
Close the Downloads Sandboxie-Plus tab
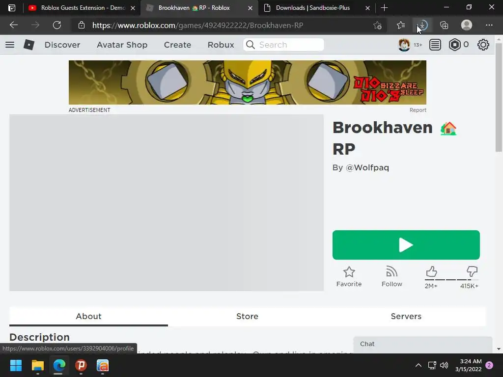367,8
